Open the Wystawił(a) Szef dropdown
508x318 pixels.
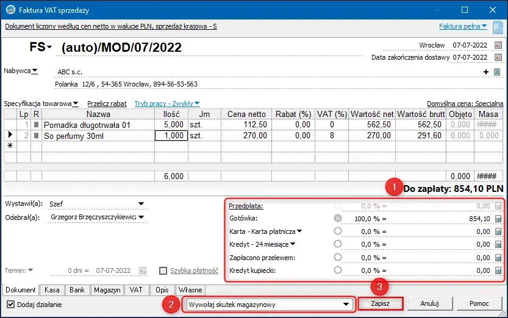point(141,204)
